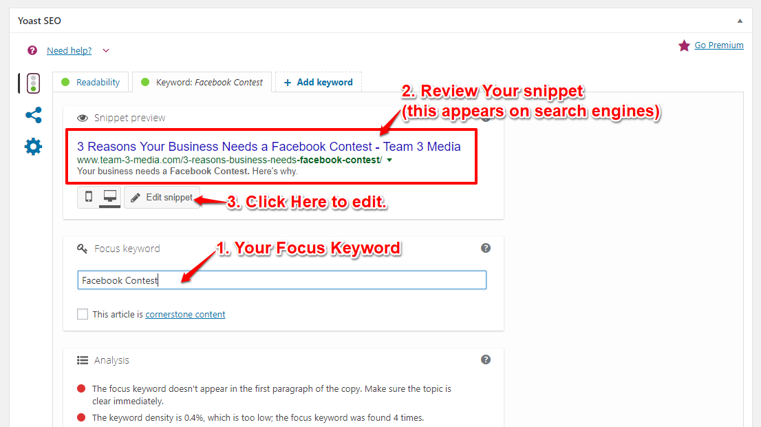
Task: Check the cornerstone content checkbox
Action: click(x=83, y=314)
